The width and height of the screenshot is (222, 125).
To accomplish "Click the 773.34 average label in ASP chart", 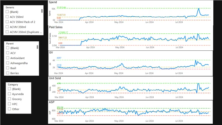I will pos(60,110).
